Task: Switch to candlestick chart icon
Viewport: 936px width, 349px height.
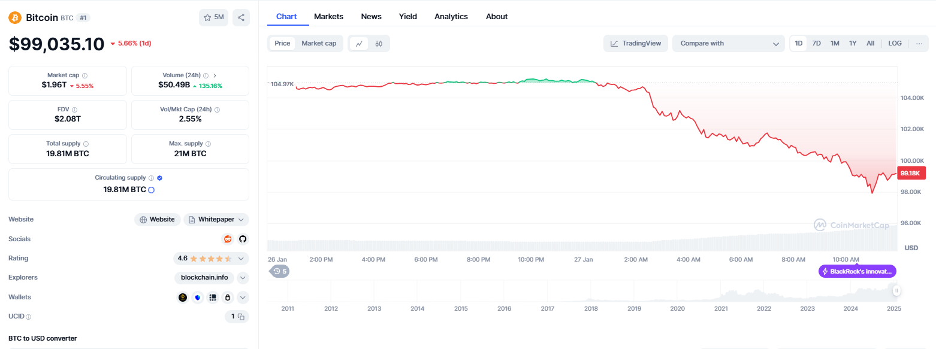Action: pos(379,43)
